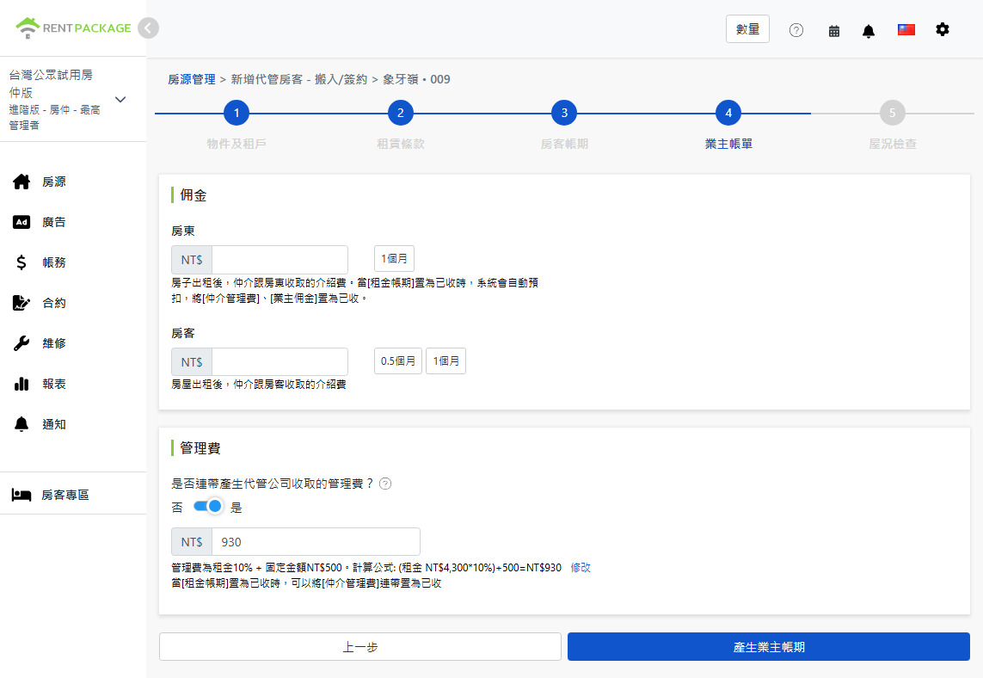Click the contract icon for 合約
This screenshot has width=983, height=678.
pos(22,303)
